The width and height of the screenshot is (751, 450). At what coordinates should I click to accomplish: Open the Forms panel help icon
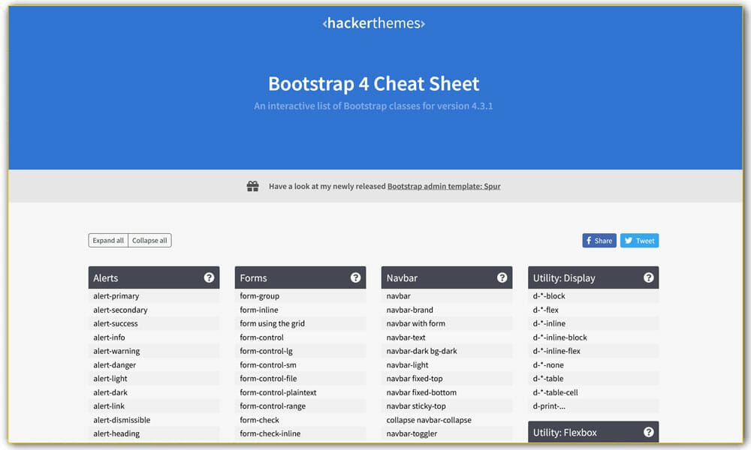[356, 277]
